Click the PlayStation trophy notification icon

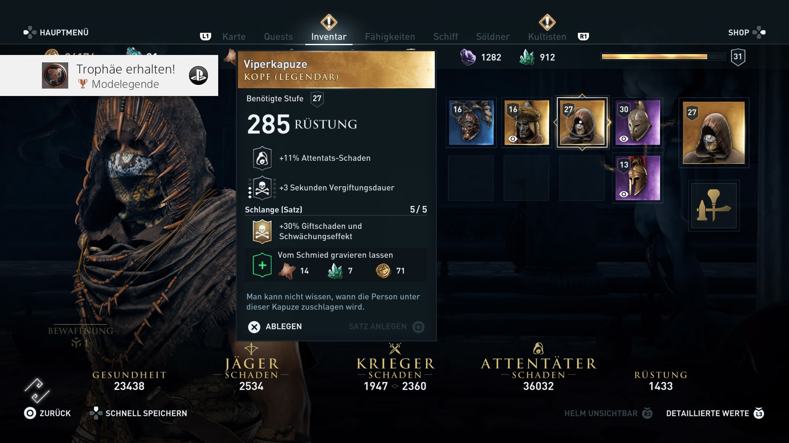pyautogui.click(x=198, y=75)
